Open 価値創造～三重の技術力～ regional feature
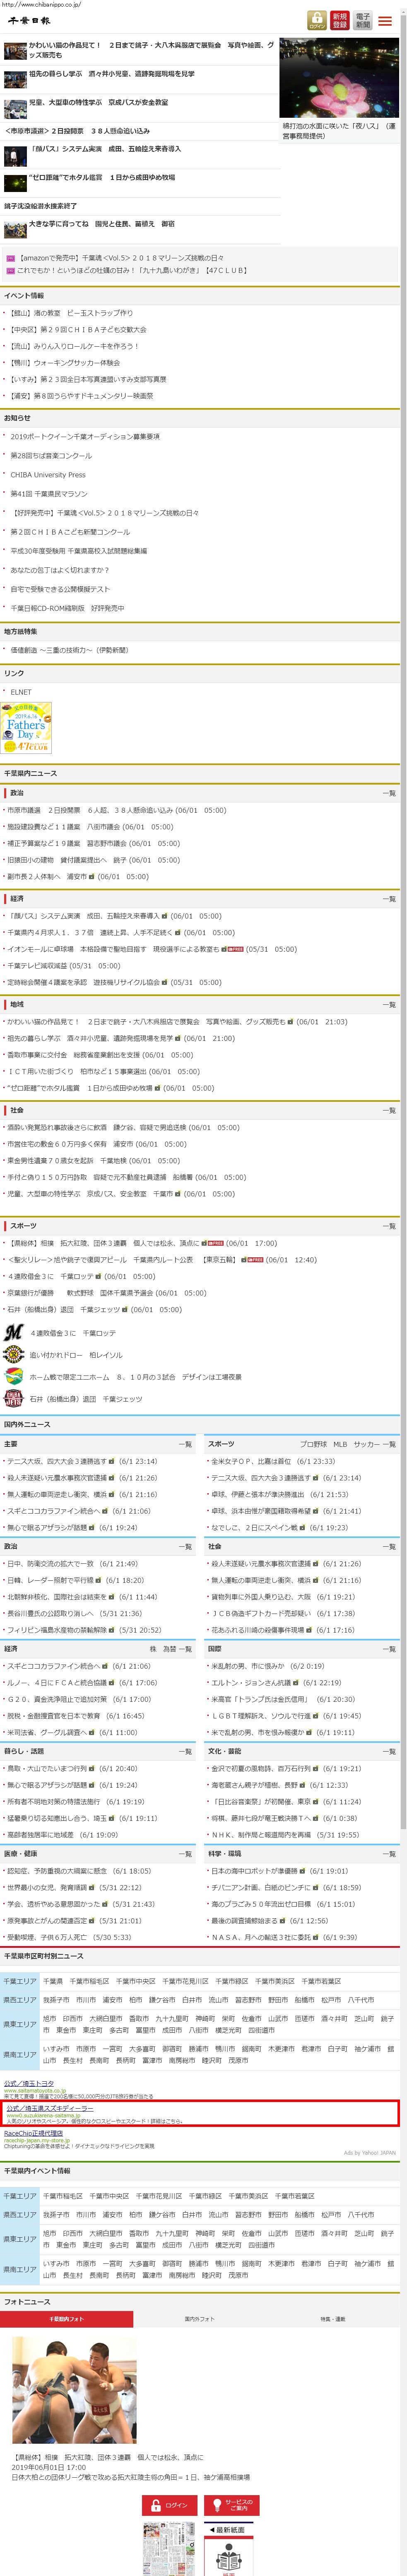Screen dimensions: 407x2576 pyautogui.click(x=70, y=650)
